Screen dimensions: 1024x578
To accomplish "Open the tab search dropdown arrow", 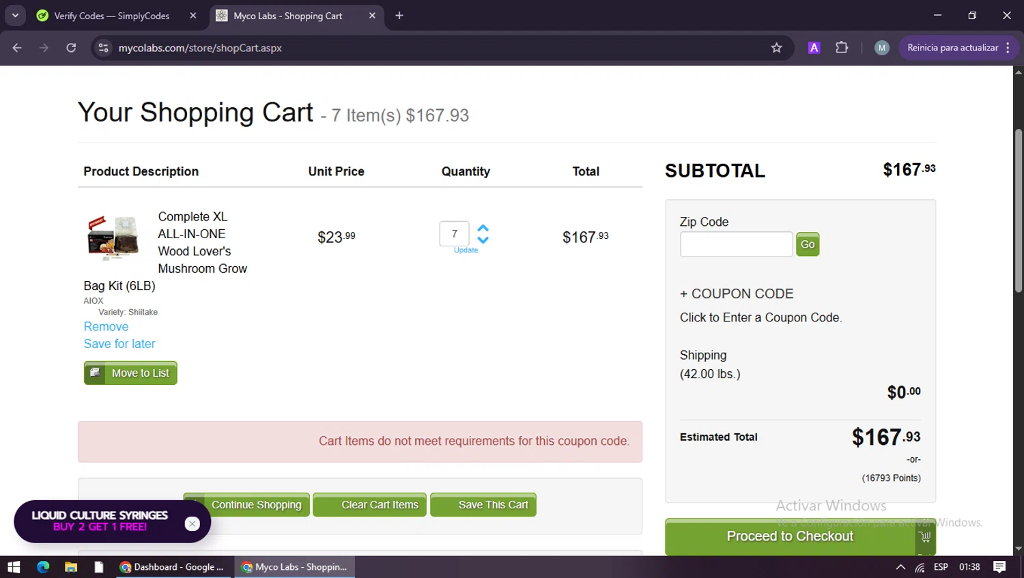I will point(15,15).
